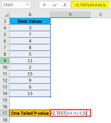Select row 14 header
The image size is (111, 123).
pos(5,93)
